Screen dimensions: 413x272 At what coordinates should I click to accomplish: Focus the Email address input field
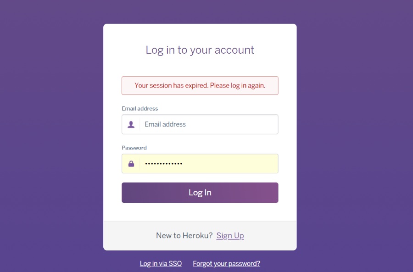[209, 124]
